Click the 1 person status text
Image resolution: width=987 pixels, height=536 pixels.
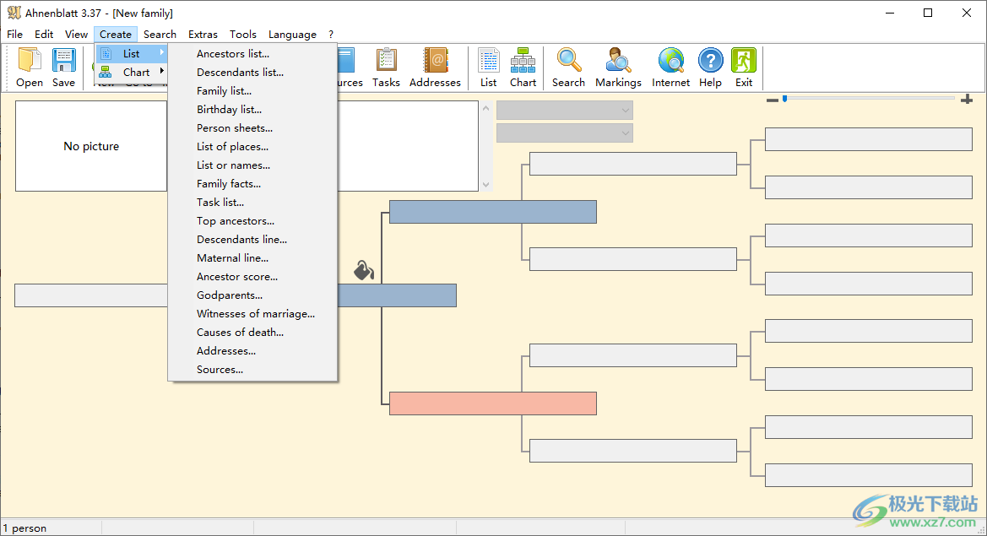[25, 528]
